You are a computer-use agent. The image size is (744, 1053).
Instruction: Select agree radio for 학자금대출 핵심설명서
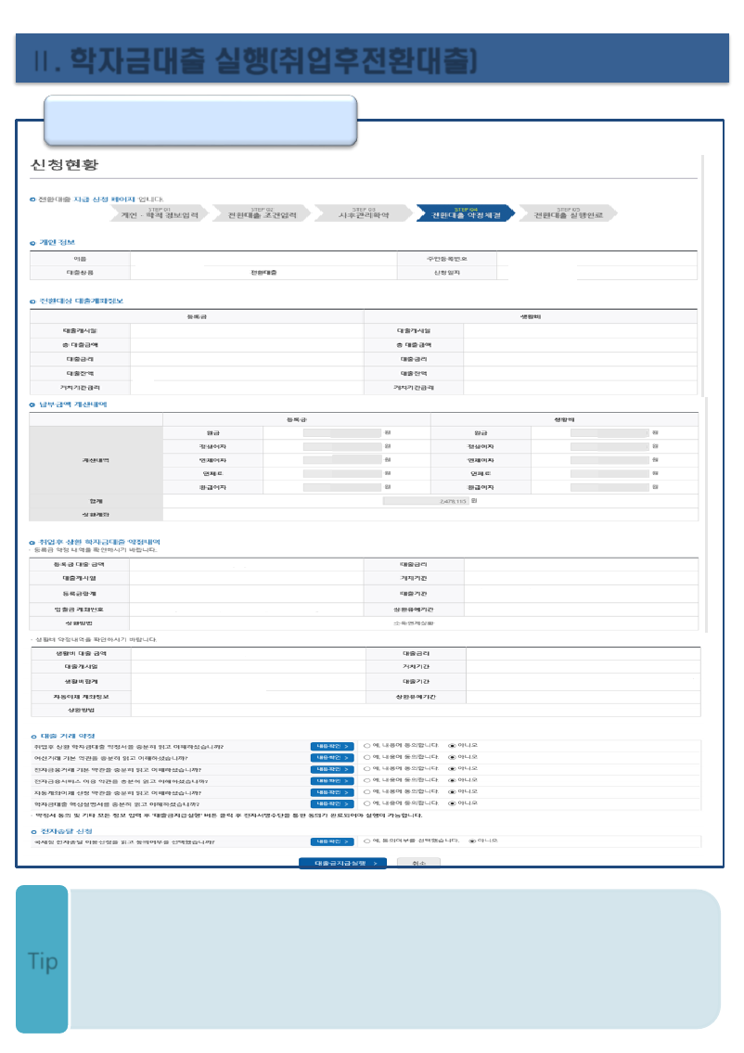point(366,803)
